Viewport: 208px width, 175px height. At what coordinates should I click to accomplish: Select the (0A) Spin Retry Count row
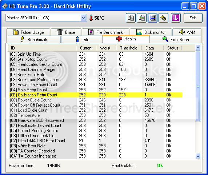point(96,90)
